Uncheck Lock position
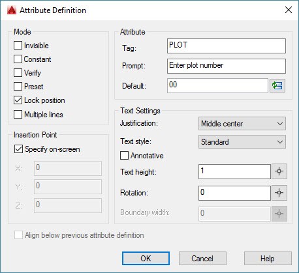299x273 pixels. (x=18, y=100)
